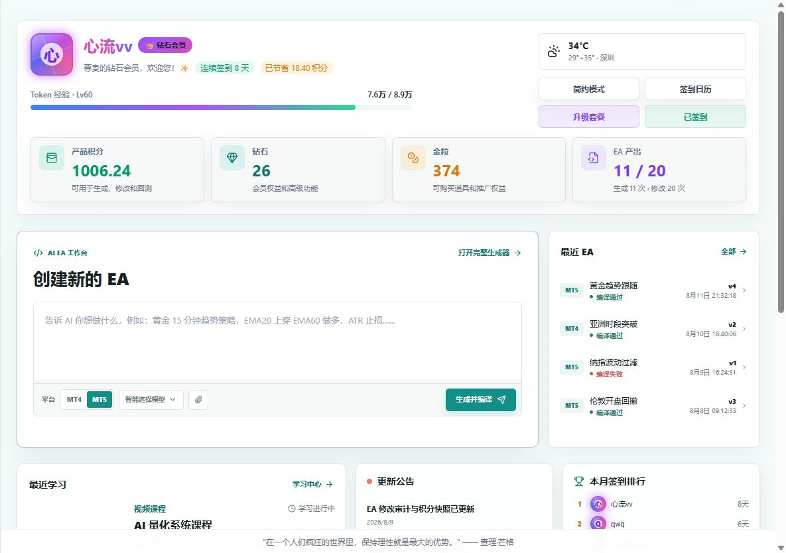Click the crown 钻石会员 badge
The width and height of the screenshot is (786, 553).
(165, 45)
